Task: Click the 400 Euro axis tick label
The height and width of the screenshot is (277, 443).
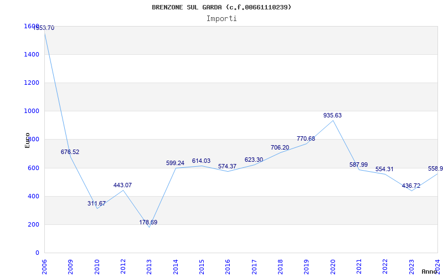Action: [33, 197]
